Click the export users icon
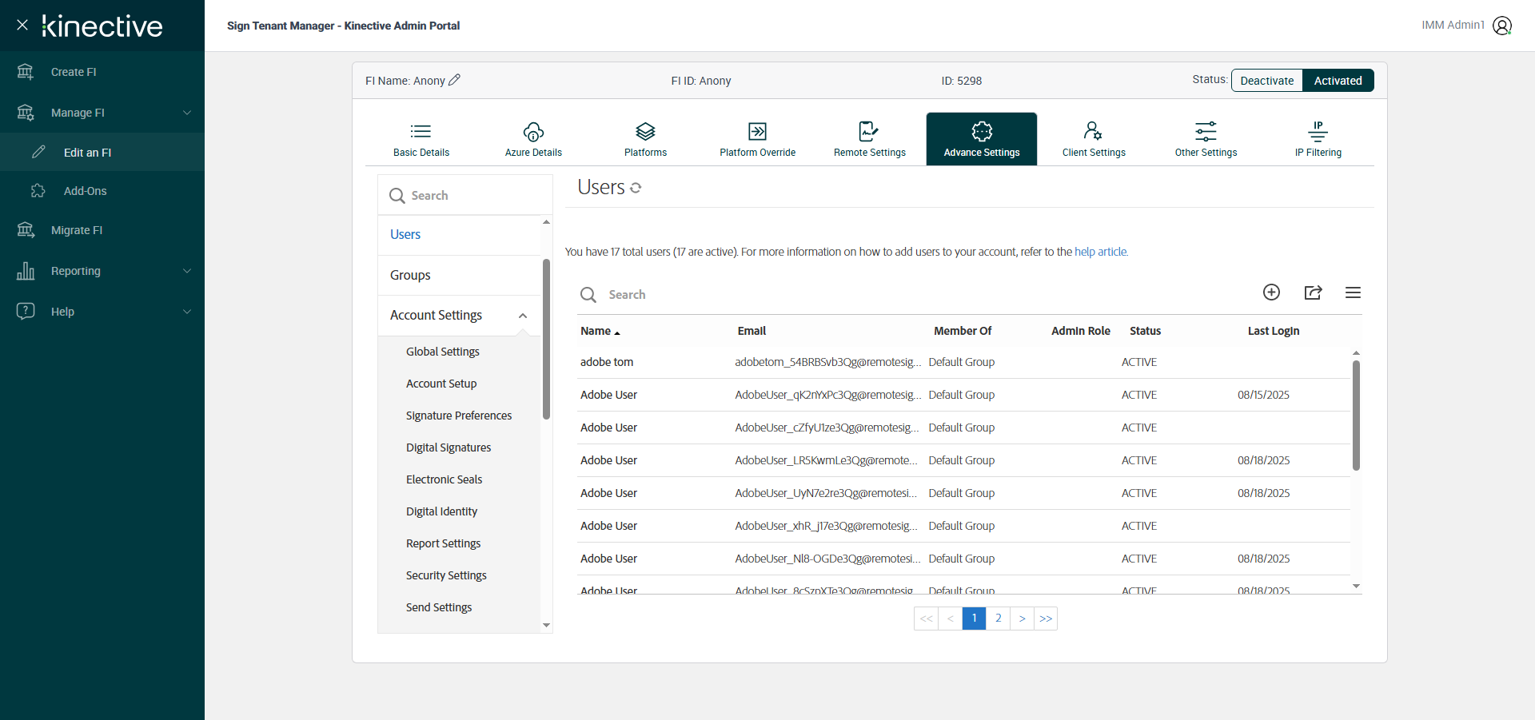 tap(1313, 292)
